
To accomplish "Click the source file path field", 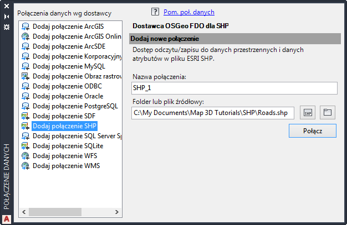I will [x=213, y=113].
